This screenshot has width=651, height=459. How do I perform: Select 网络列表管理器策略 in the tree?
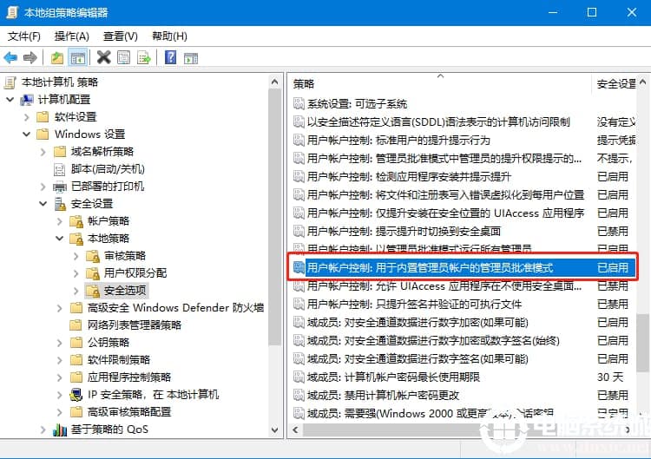[135, 325]
